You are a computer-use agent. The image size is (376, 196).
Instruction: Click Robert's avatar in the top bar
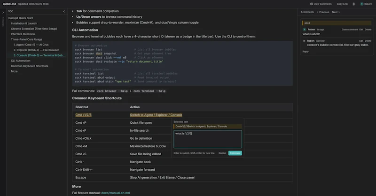[361, 4]
